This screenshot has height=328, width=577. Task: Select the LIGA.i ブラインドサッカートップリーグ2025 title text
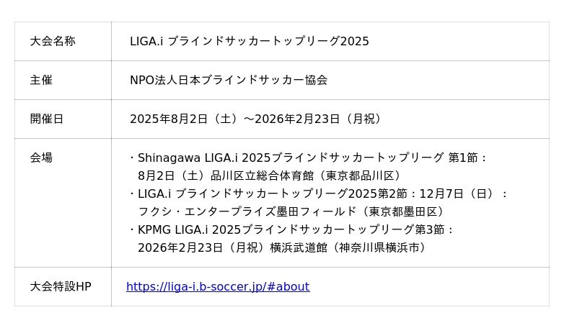[249, 42]
